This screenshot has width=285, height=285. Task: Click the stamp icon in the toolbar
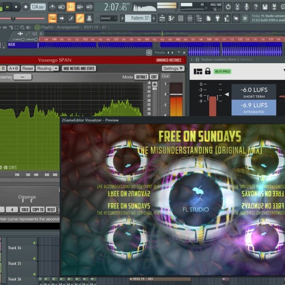click(x=89, y=18)
